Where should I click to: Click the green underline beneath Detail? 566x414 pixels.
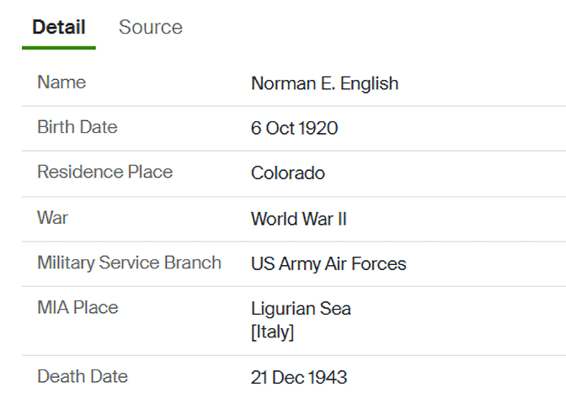click(59, 47)
